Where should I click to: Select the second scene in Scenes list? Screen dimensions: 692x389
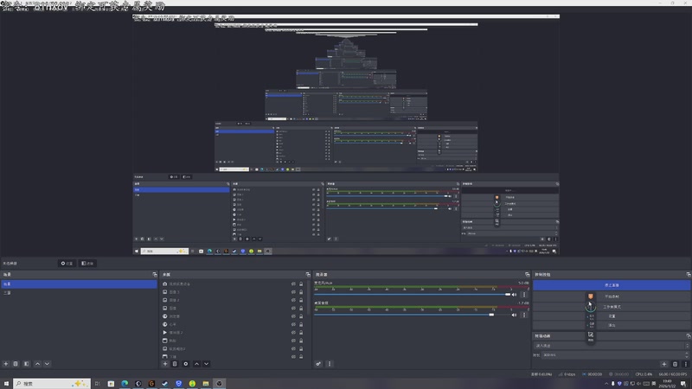pyautogui.click(x=79, y=292)
